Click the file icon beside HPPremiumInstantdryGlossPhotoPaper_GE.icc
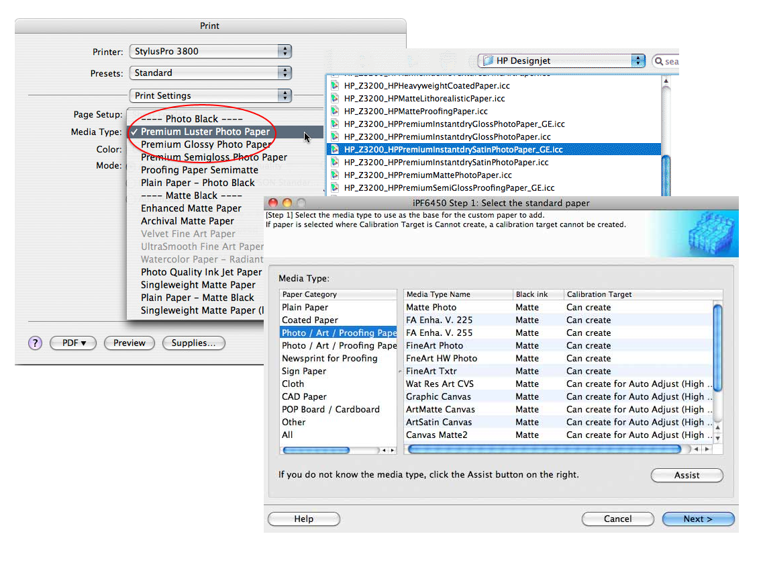Viewport: 761px width, 571px height. pyautogui.click(x=334, y=124)
